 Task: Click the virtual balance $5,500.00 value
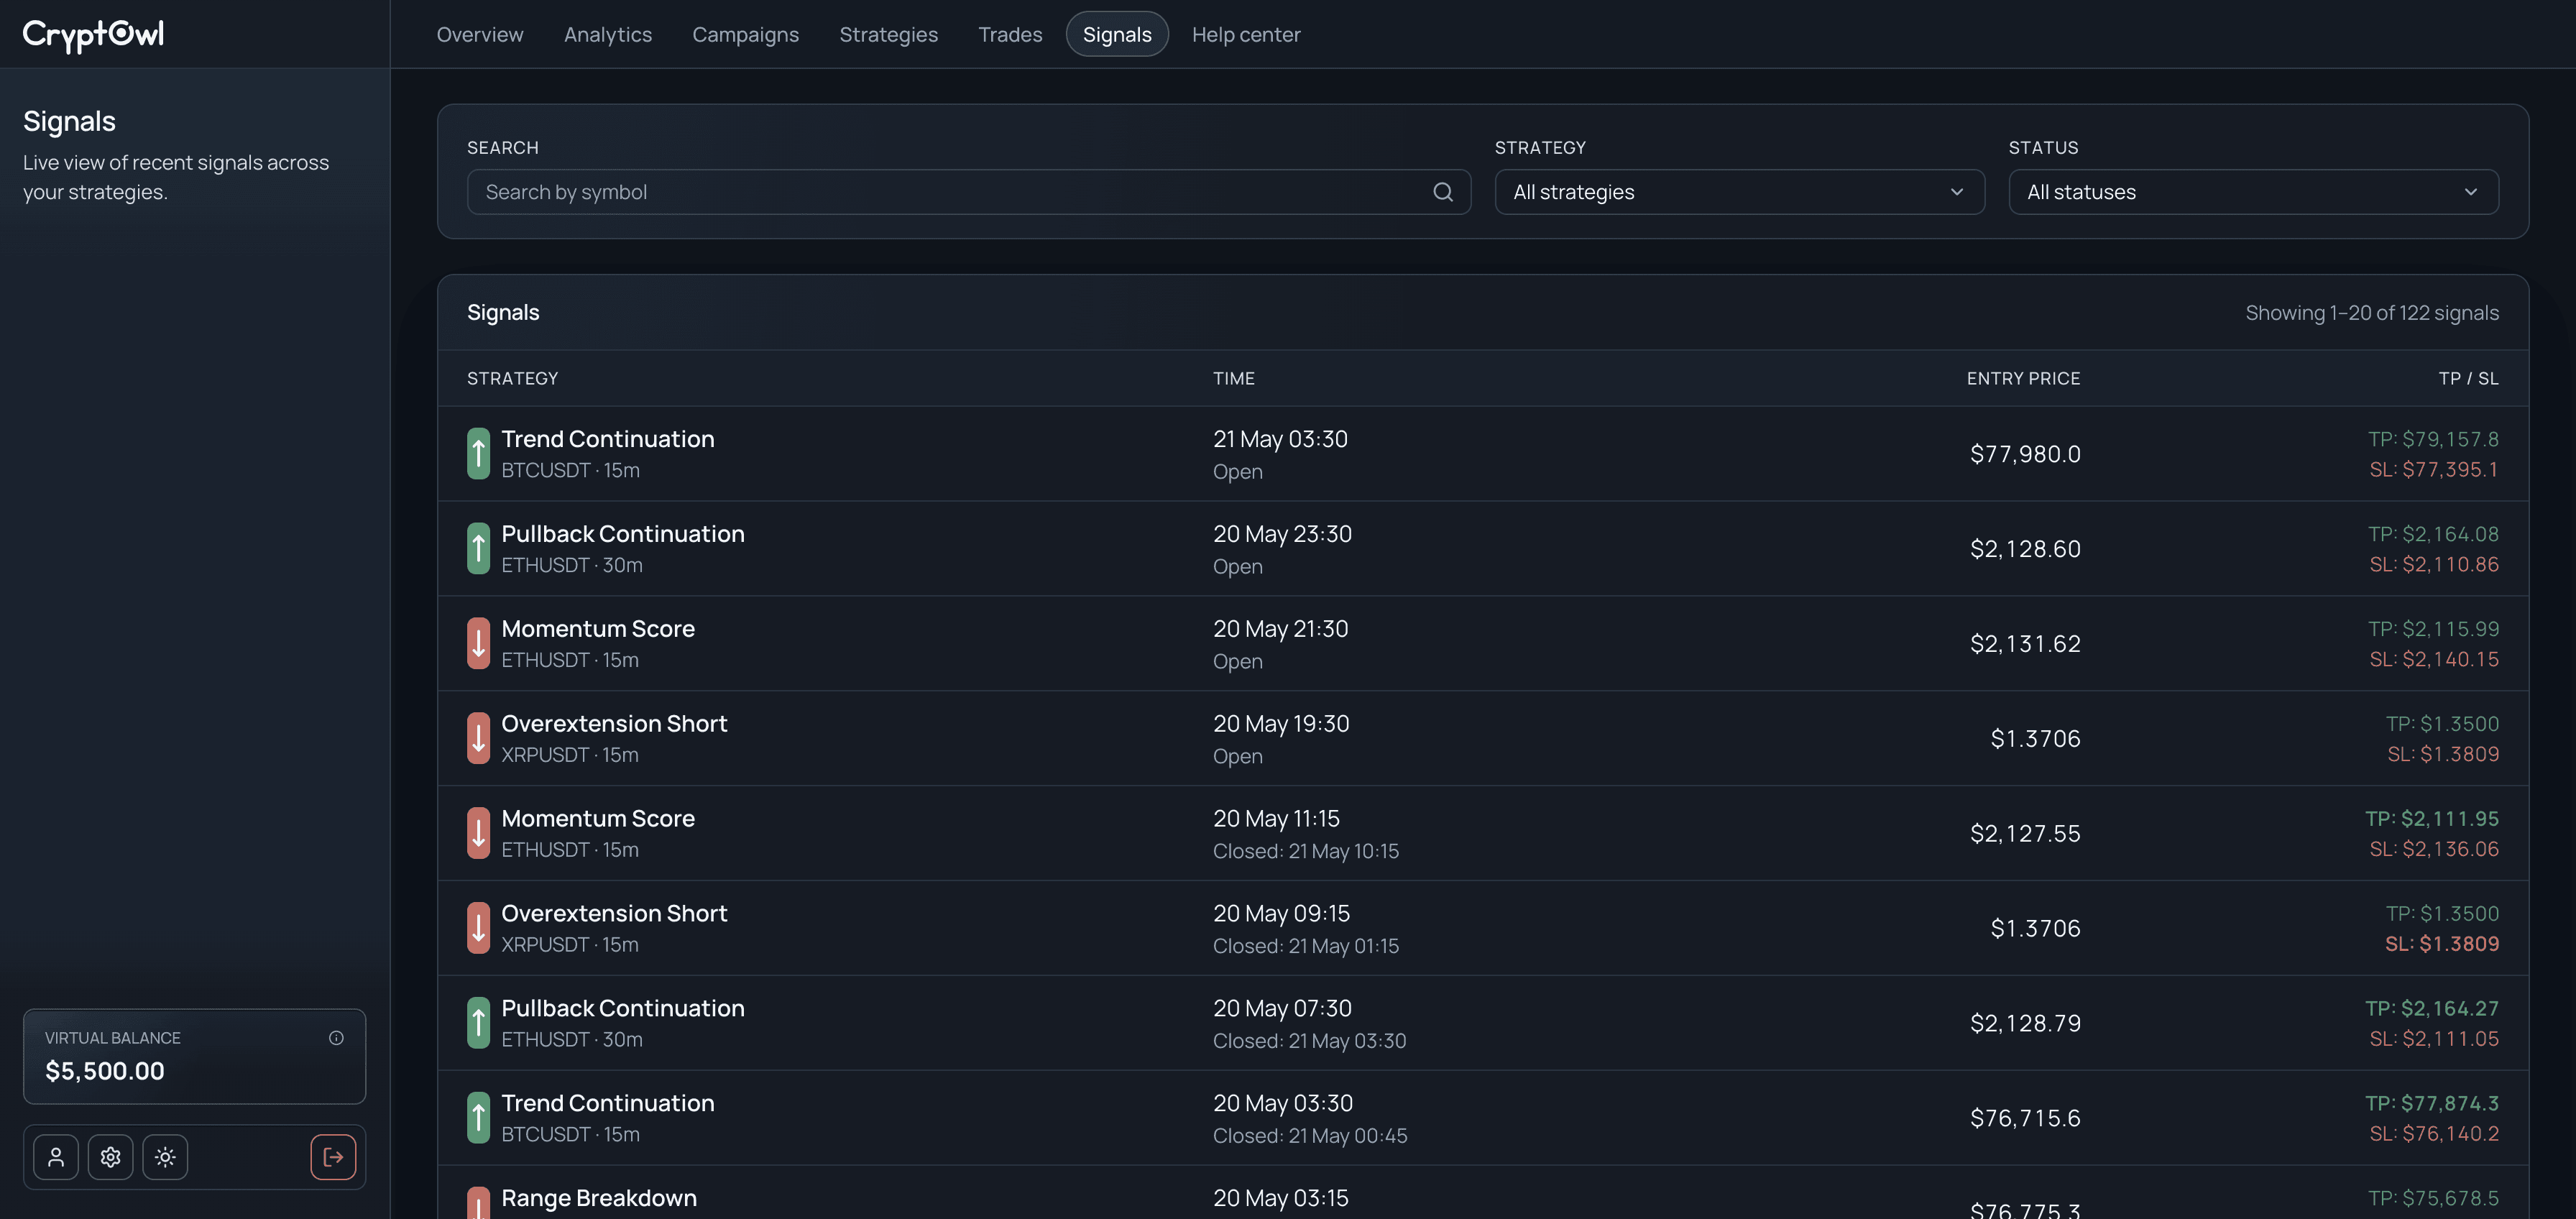[105, 1071]
